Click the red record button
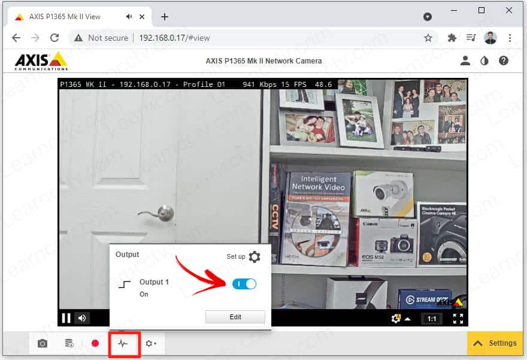Screen dimensions: 527x360 click(95, 344)
